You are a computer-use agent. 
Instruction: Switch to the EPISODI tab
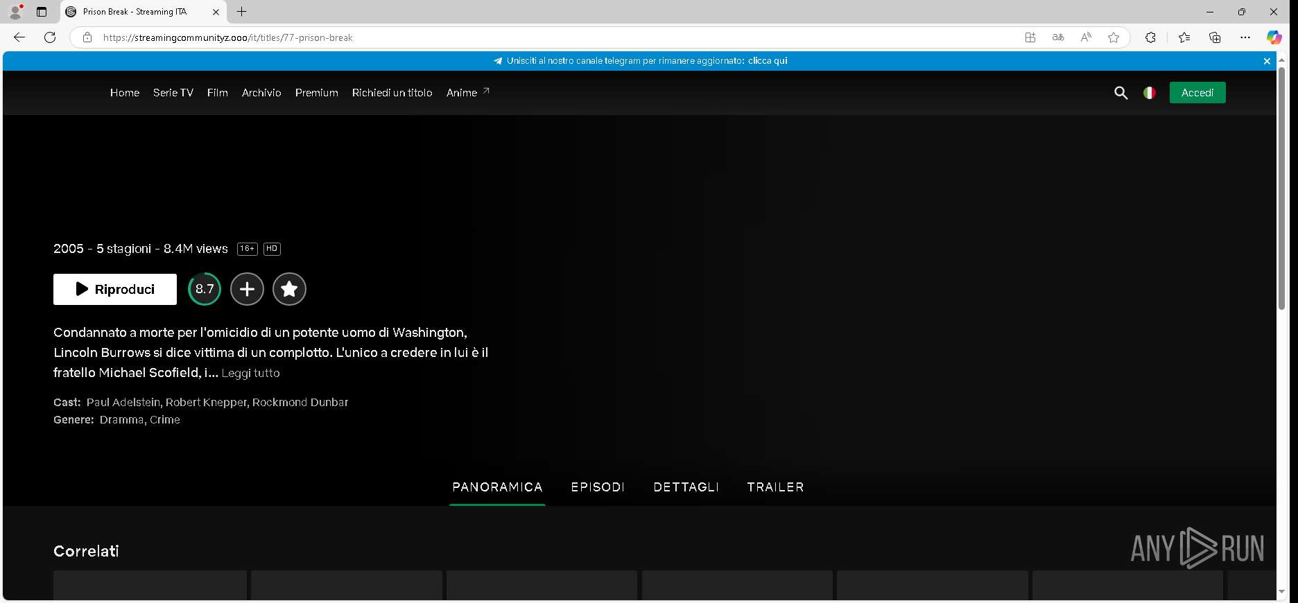coord(598,487)
